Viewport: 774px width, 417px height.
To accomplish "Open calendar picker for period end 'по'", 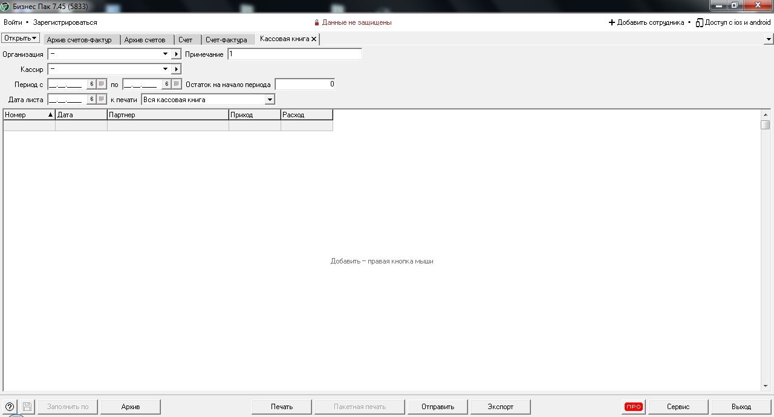I will pyautogui.click(x=177, y=84).
